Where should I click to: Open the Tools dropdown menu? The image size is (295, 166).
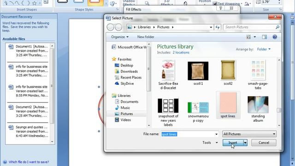pyautogui.click(x=210, y=142)
